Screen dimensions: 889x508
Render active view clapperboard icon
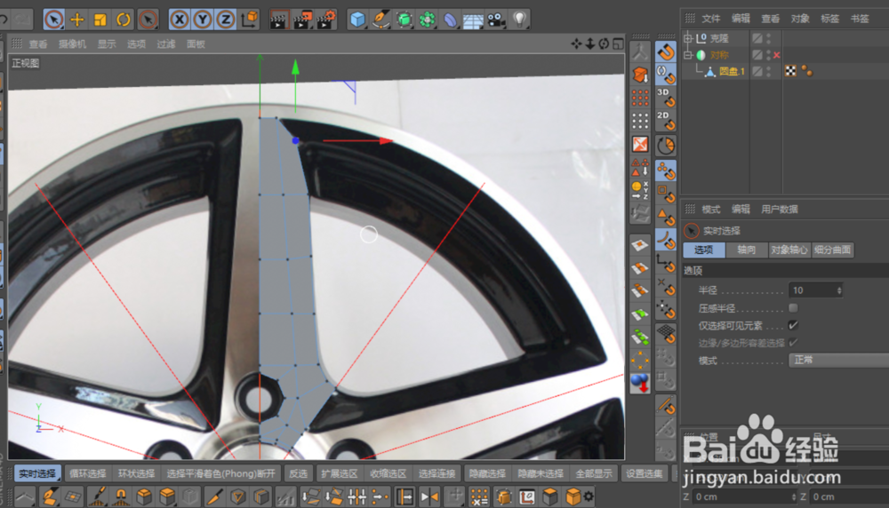[x=278, y=20]
